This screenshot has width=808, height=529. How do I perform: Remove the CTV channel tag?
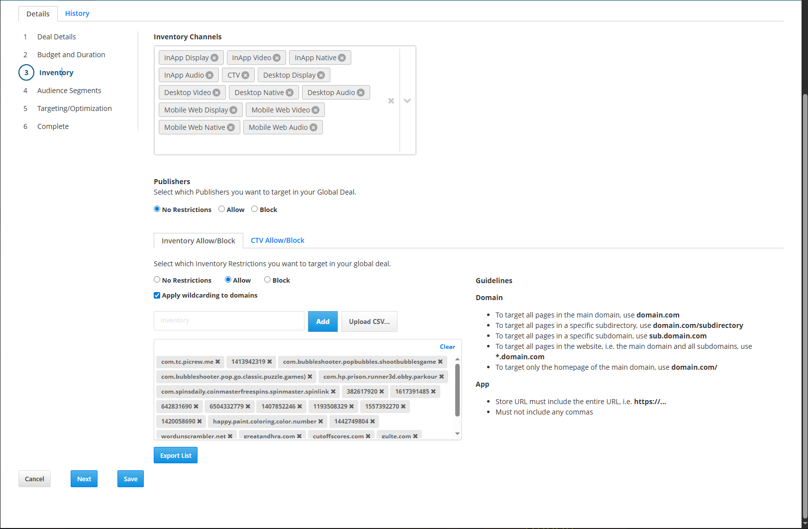tap(245, 75)
